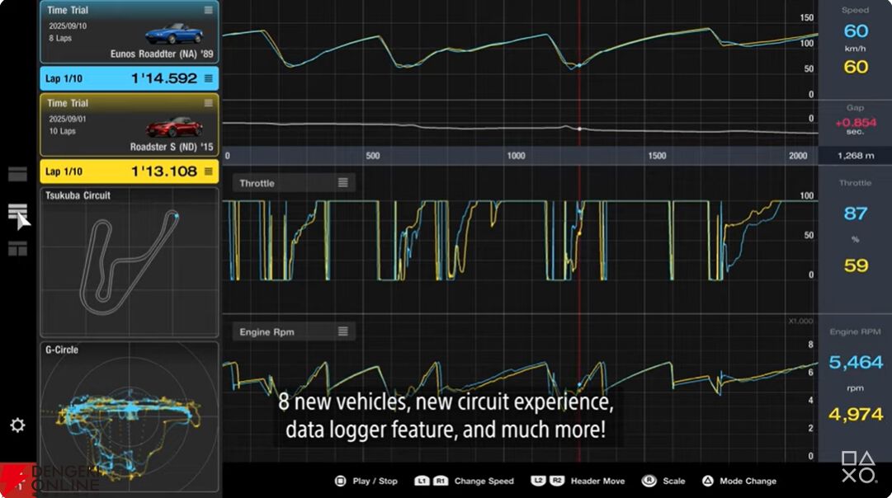Choose the split-grid layout icon in sidebar
Image resolution: width=892 pixels, height=498 pixels.
coord(17,248)
